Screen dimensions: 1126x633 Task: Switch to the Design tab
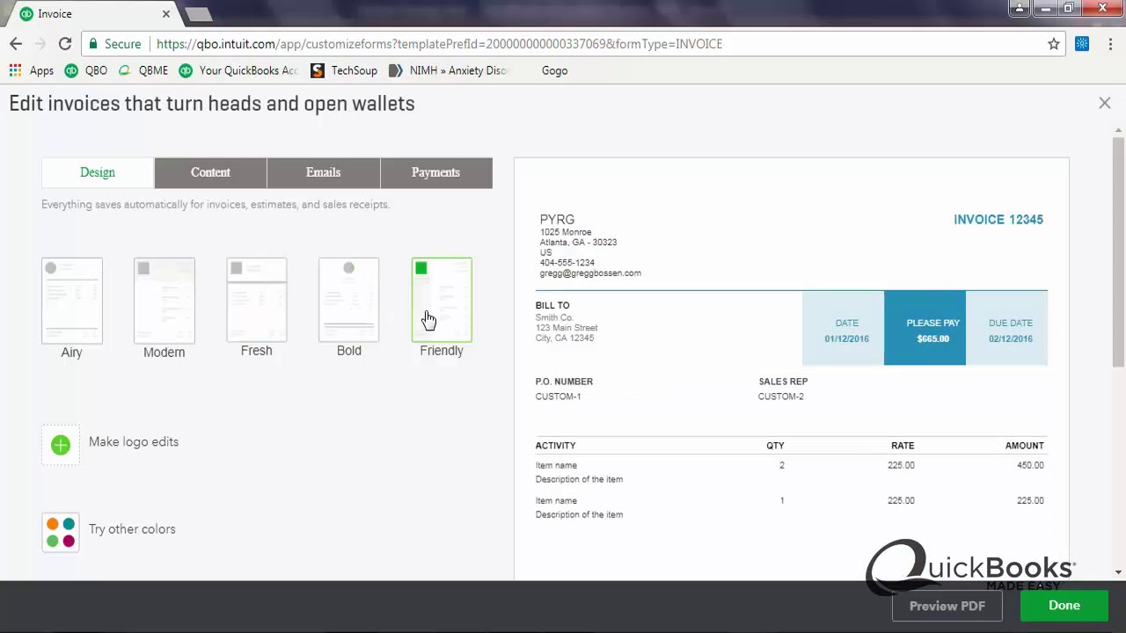(x=98, y=172)
